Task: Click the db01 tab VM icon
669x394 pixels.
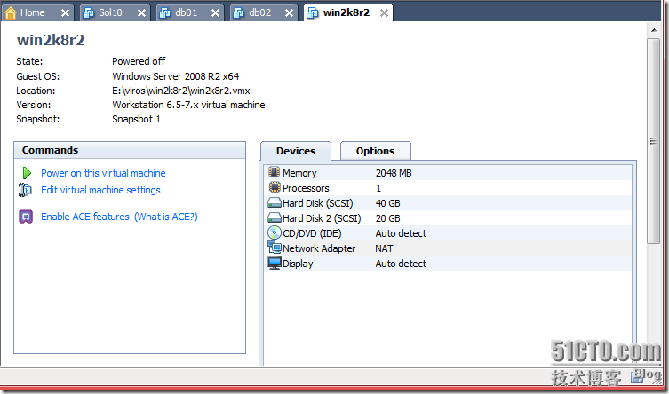Action: click(x=164, y=13)
